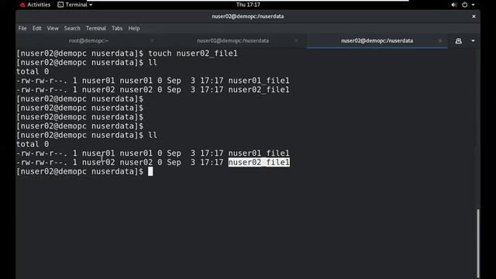The width and height of the screenshot is (496, 279).
Task: Click the first 'total 0' output line
Action: point(33,71)
